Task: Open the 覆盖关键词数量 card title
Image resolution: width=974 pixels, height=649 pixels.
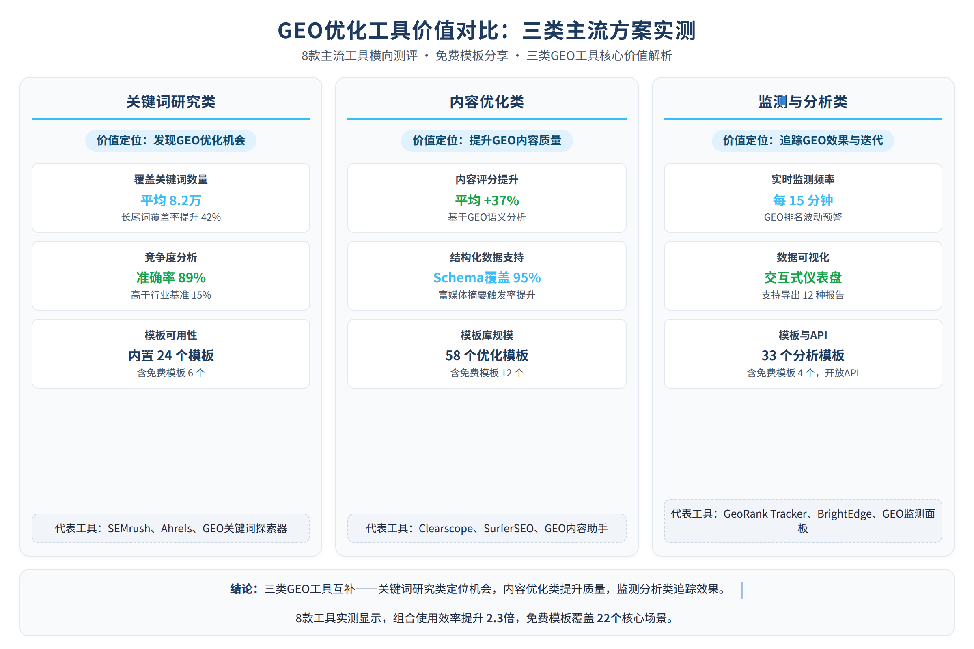Action: point(170,180)
